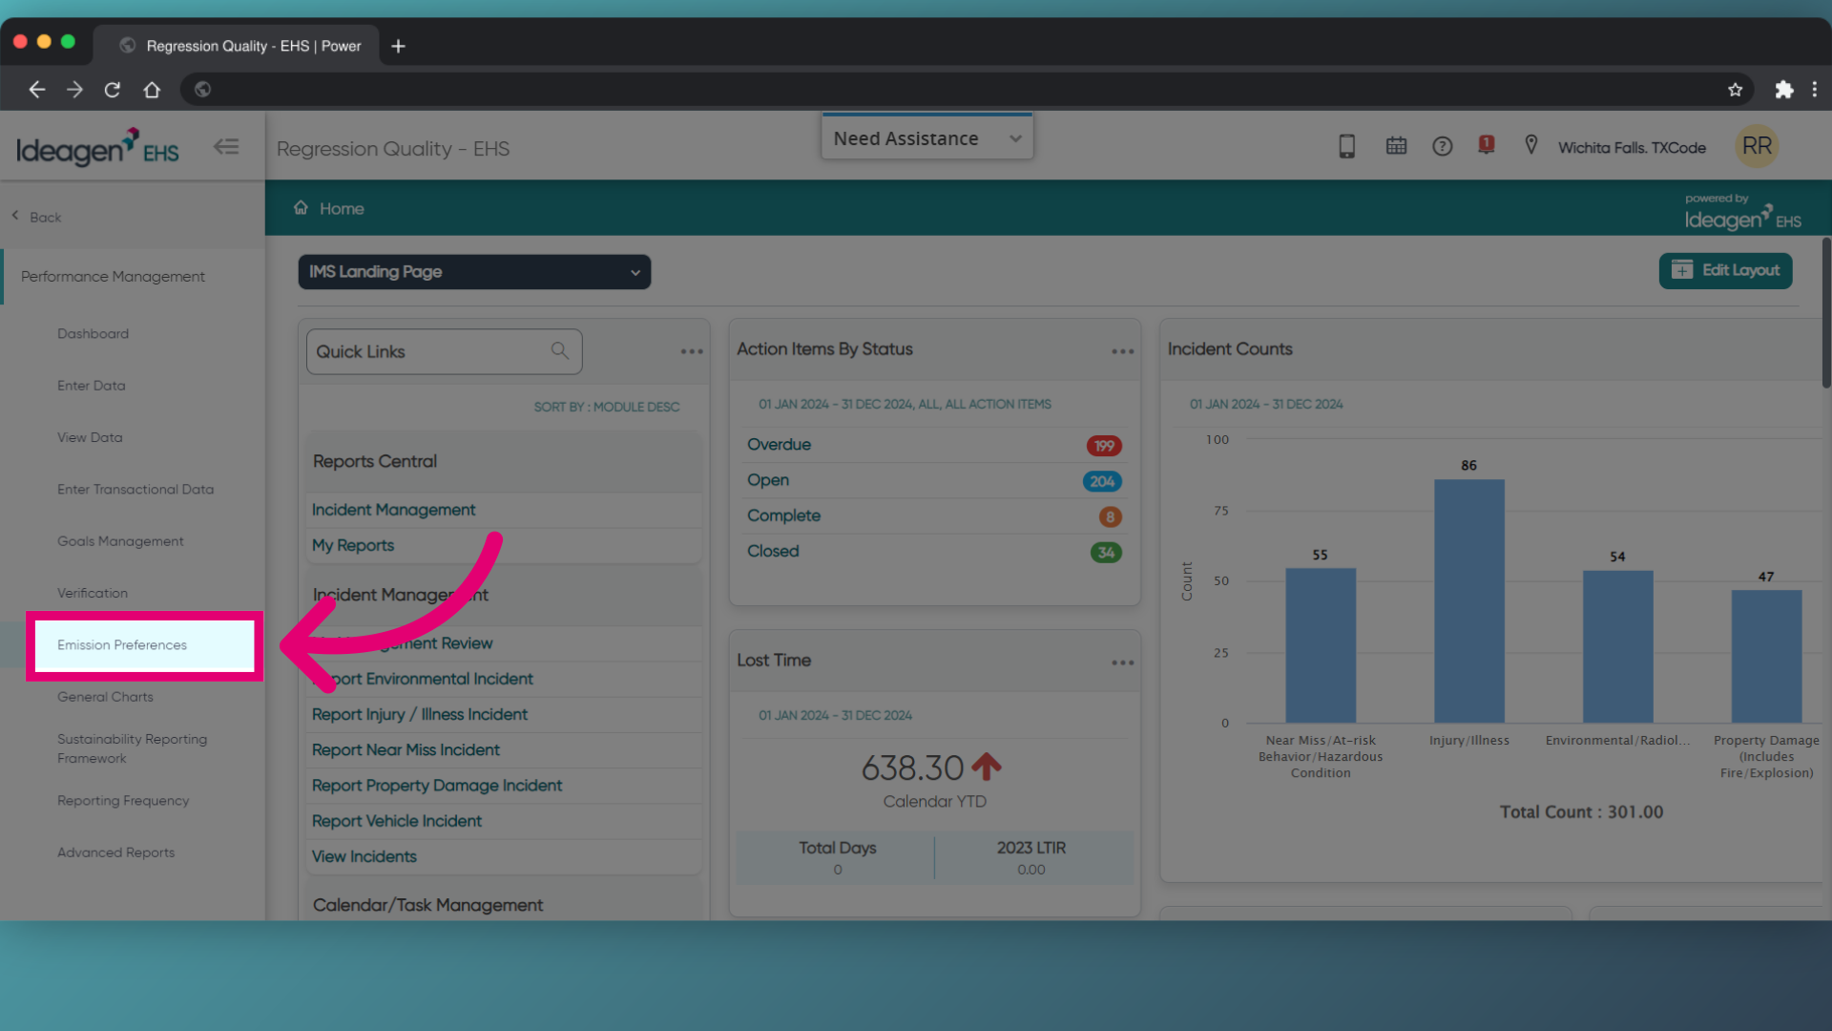
Task: Open browser extensions puzzle icon
Action: point(1783,89)
